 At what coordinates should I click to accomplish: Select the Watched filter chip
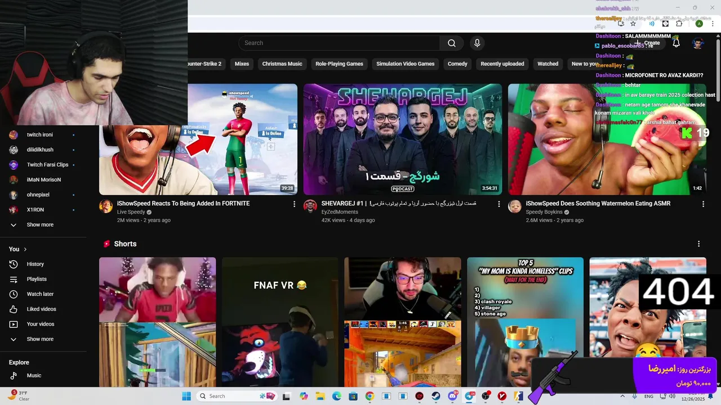pos(548,64)
